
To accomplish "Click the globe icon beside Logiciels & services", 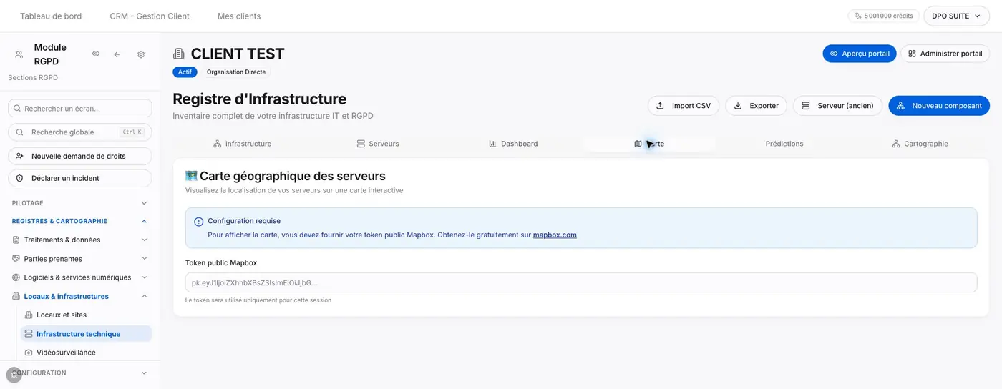I will pyautogui.click(x=17, y=277).
